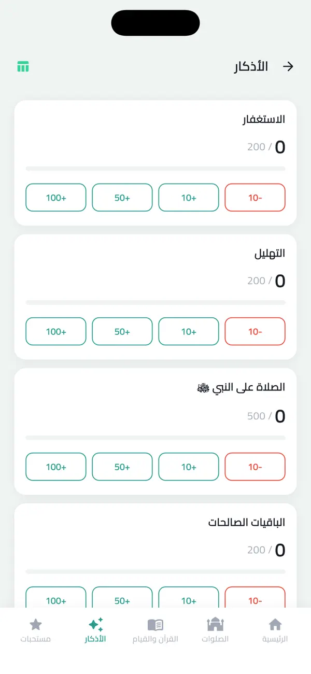This screenshot has width=311, height=674.
Task: Tap the back arrow beside الأذكار title
Action: click(288, 66)
